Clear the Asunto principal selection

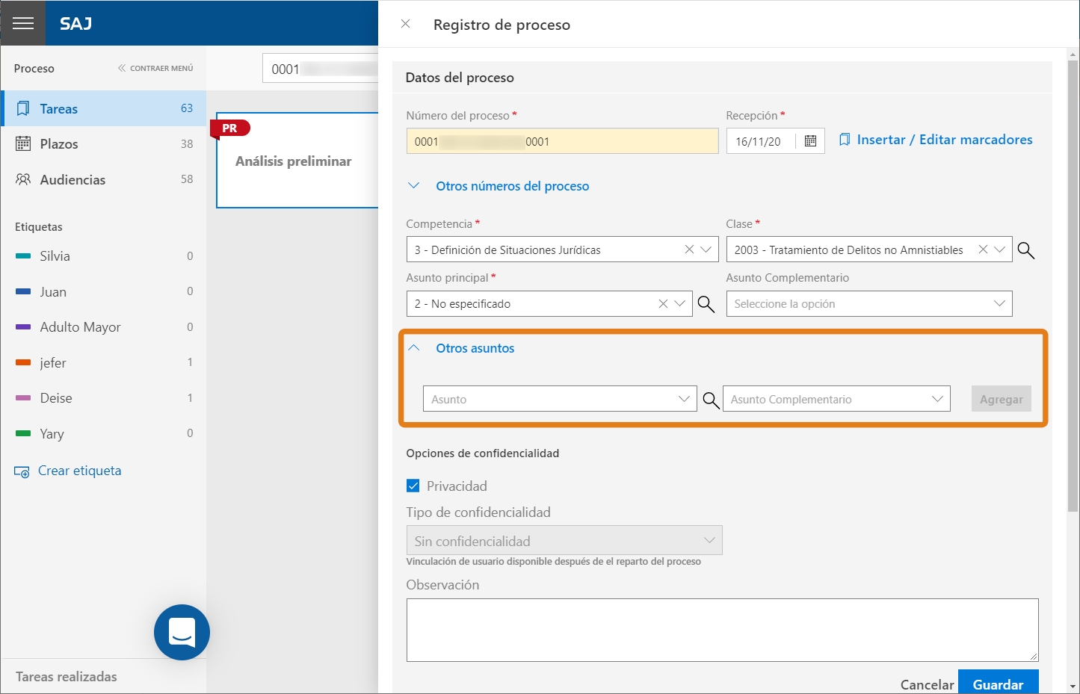click(x=663, y=304)
